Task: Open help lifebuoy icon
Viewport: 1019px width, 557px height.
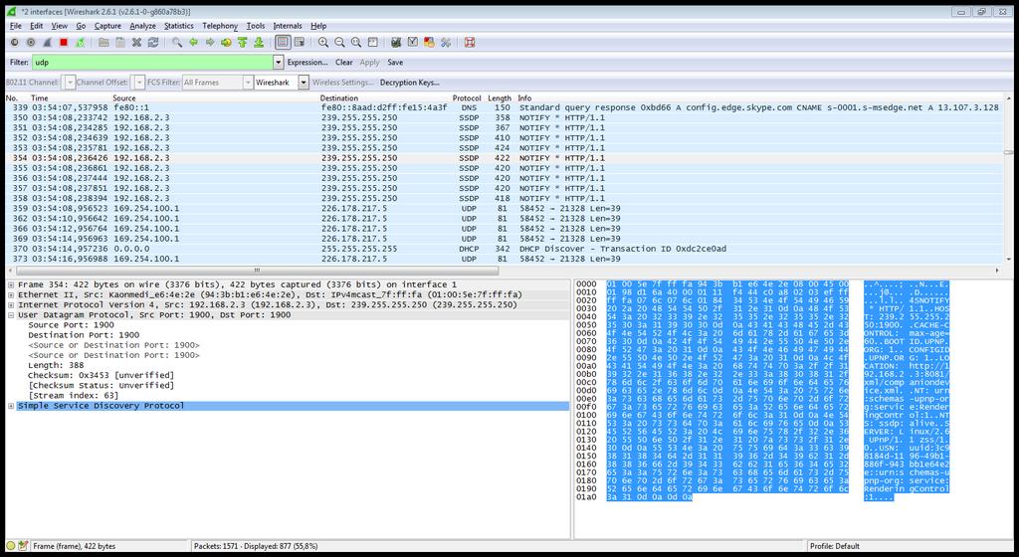Action: [x=470, y=42]
